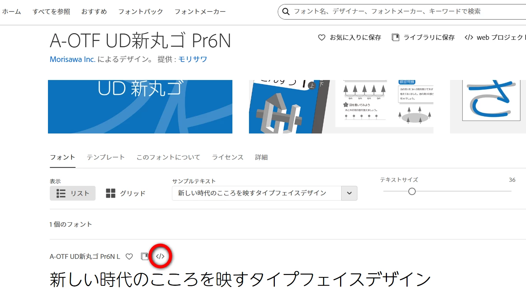This screenshot has width=526, height=302.
Task: Add Pr6N L font to web project icon
Action: tap(160, 256)
